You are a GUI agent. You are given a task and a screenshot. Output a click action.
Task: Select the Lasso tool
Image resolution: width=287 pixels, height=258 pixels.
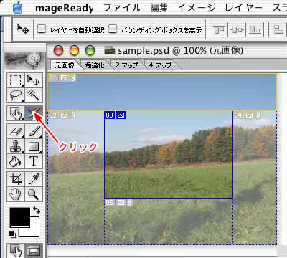pos(16,95)
